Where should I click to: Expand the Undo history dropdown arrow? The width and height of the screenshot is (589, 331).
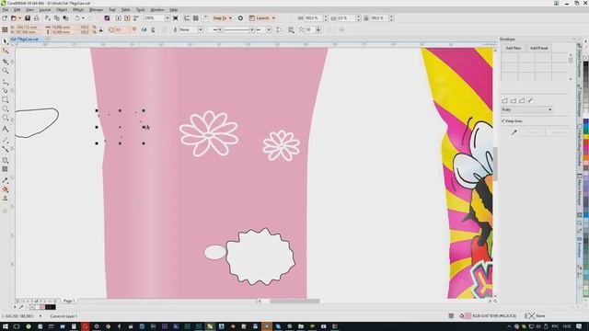tap(83, 18)
